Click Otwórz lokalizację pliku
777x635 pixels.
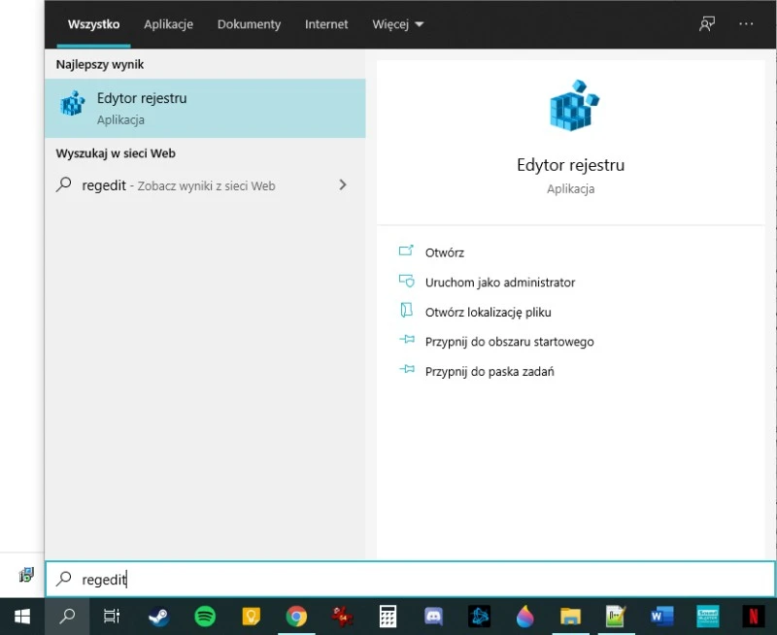pyautogui.click(x=488, y=313)
